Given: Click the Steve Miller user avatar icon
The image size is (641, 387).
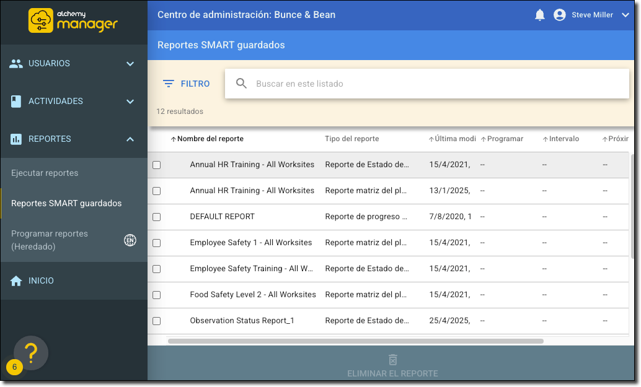Looking at the screenshot, I should (x=559, y=15).
